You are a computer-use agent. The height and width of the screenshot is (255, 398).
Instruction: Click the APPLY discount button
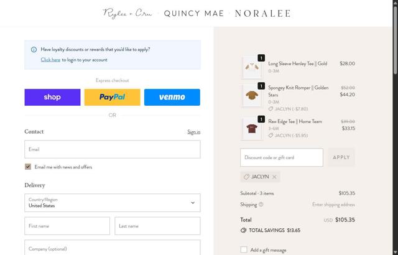click(341, 157)
